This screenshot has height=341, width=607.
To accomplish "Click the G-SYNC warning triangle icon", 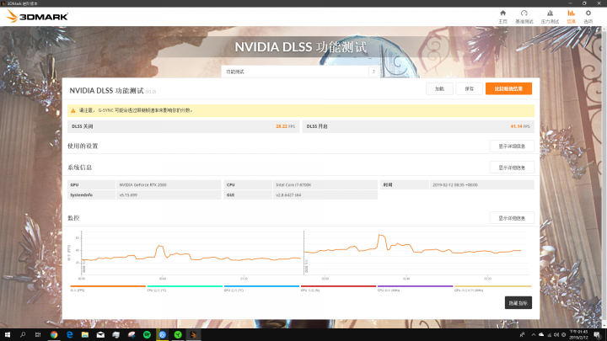I will 73,110.
